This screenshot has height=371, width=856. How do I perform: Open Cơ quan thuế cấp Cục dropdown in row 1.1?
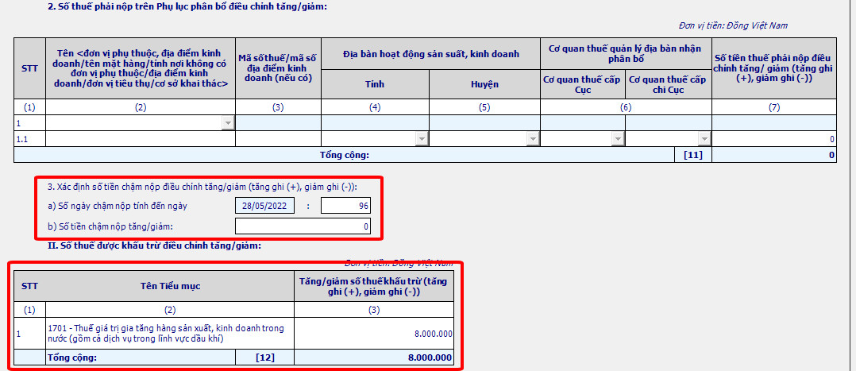point(618,139)
